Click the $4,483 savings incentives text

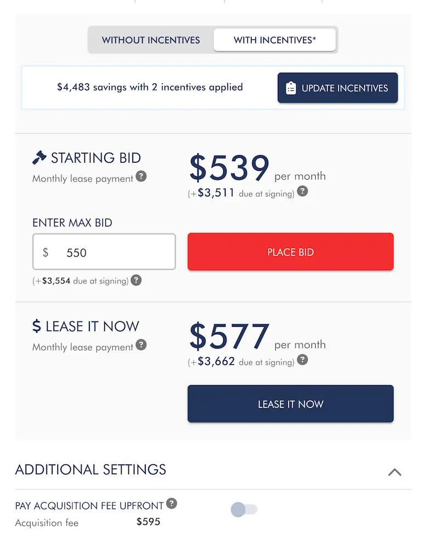coord(150,87)
